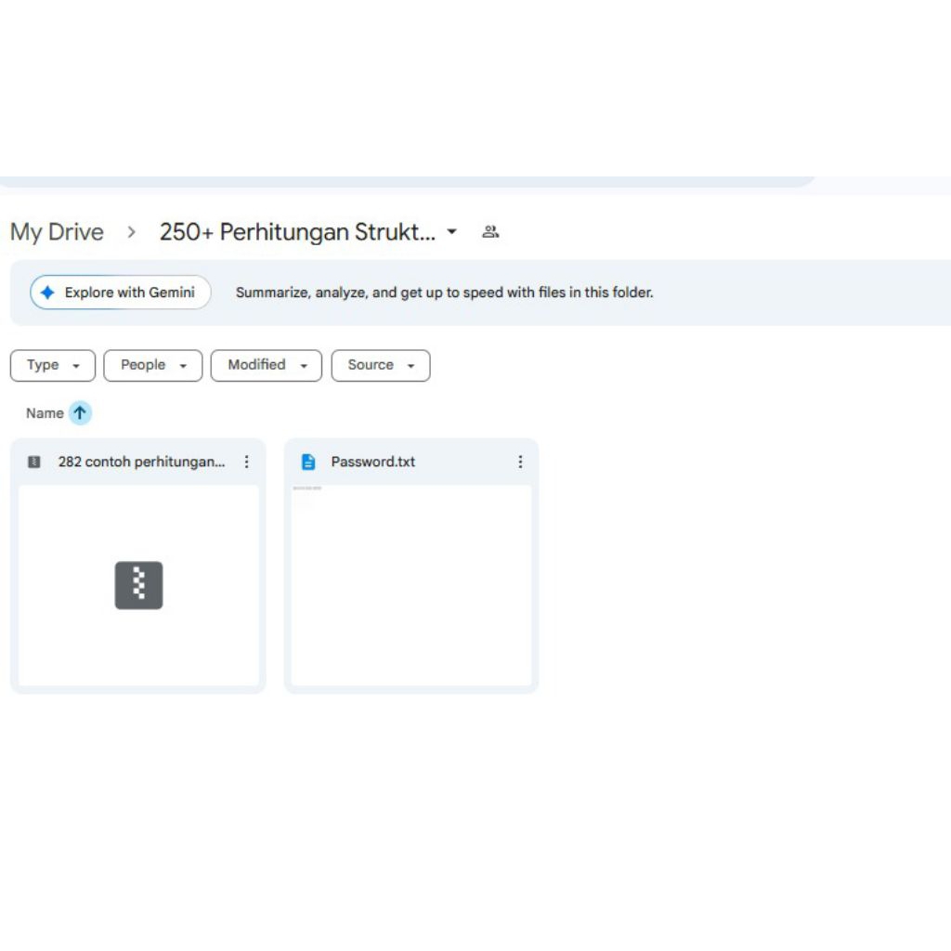Image resolution: width=951 pixels, height=951 pixels.
Task: Click the document icon of Password.txt
Action: [308, 462]
